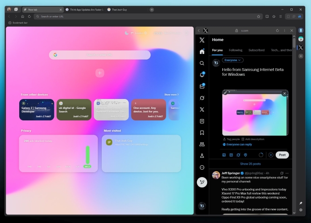Click Show 35 posts link
This screenshot has width=311, height=223.
coord(250,164)
